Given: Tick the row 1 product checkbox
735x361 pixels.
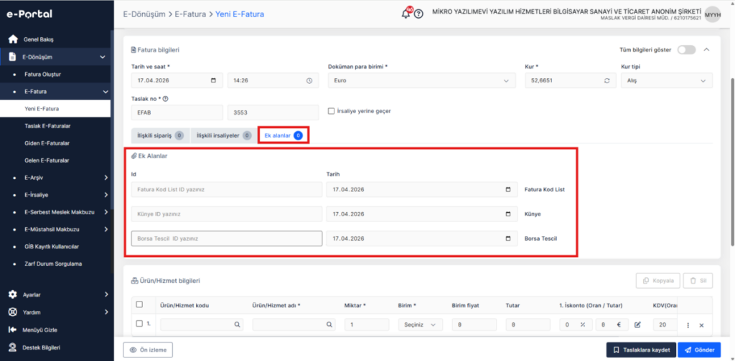Looking at the screenshot, I should (x=139, y=324).
